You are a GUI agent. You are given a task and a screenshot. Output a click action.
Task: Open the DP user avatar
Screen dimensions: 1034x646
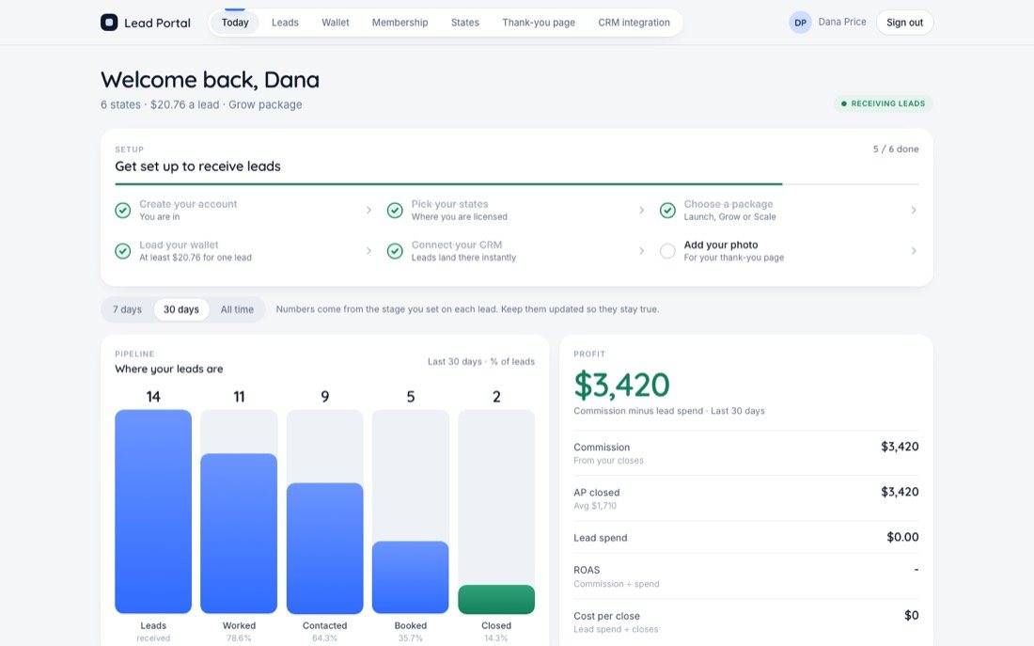800,23
